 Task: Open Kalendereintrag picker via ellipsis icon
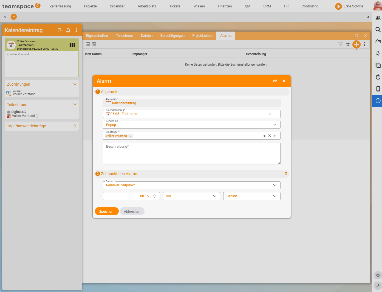click(x=275, y=114)
